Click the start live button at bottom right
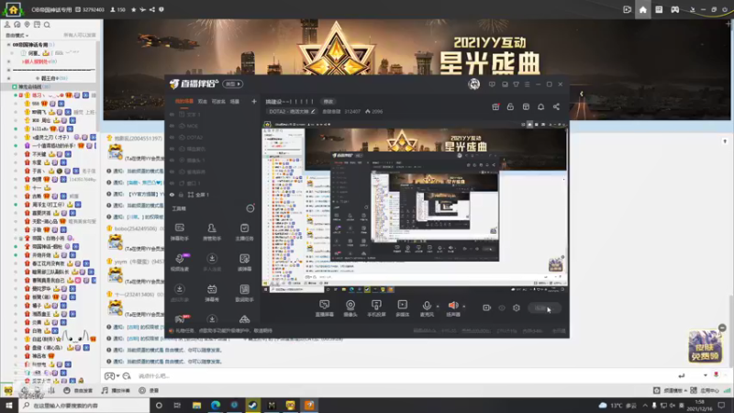Image resolution: width=734 pixels, height=413 pixels. (x=544, y=308)
